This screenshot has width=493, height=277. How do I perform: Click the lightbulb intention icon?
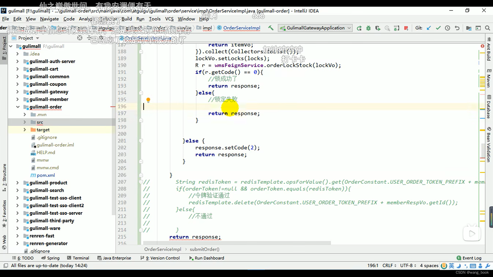coord(148,100)
